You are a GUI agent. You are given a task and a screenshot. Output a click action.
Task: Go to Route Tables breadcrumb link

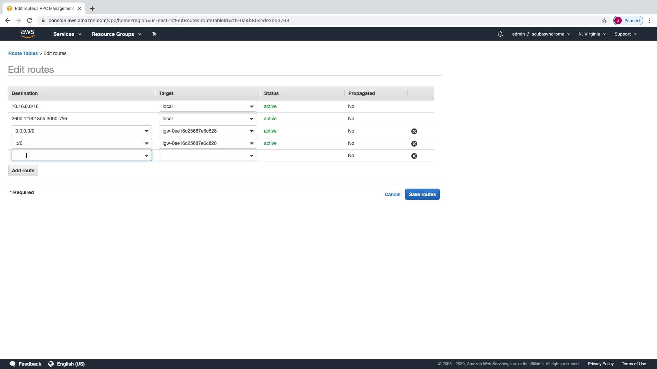tap(23, 53)
